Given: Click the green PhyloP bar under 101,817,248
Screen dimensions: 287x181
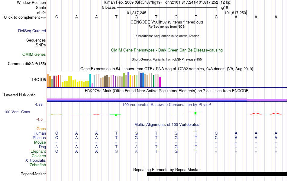Looking at the screenshot, I should coord(195,113).
